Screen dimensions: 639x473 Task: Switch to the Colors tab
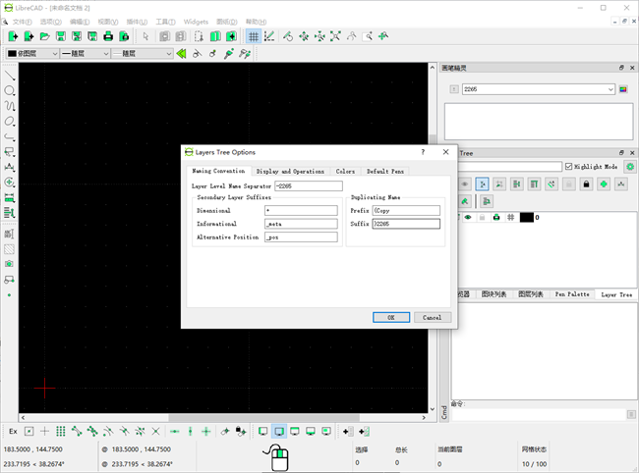click(345, 171)
